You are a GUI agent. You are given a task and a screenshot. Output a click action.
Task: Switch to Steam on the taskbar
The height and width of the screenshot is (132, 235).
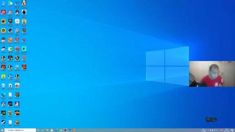pyautogui.click(x=70, y=130)
